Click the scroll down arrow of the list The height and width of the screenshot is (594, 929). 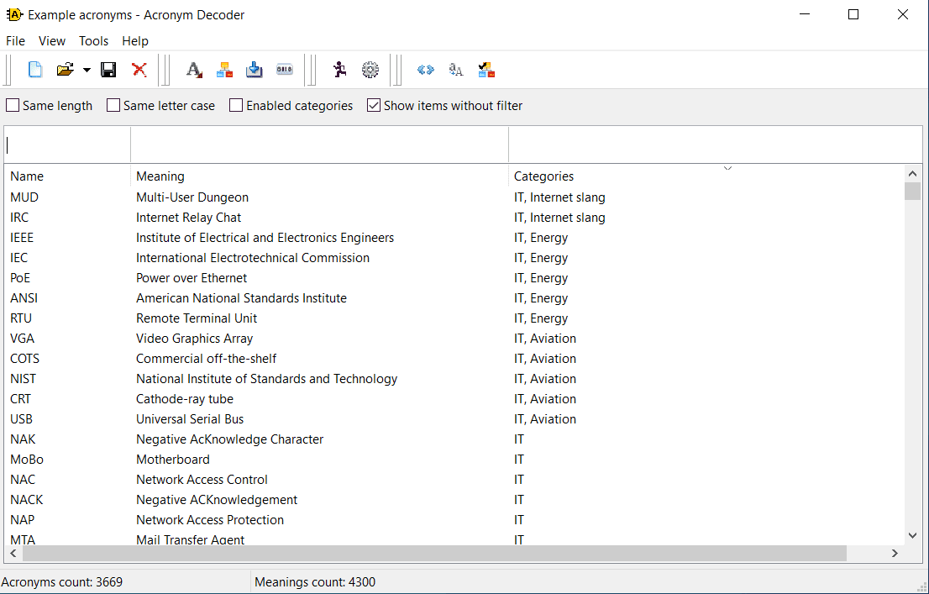(x=912, y=535)
